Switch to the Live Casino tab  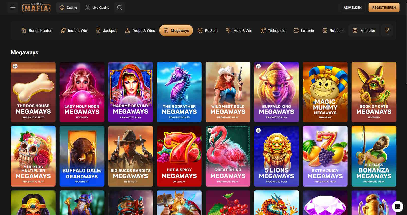(97, 8)
